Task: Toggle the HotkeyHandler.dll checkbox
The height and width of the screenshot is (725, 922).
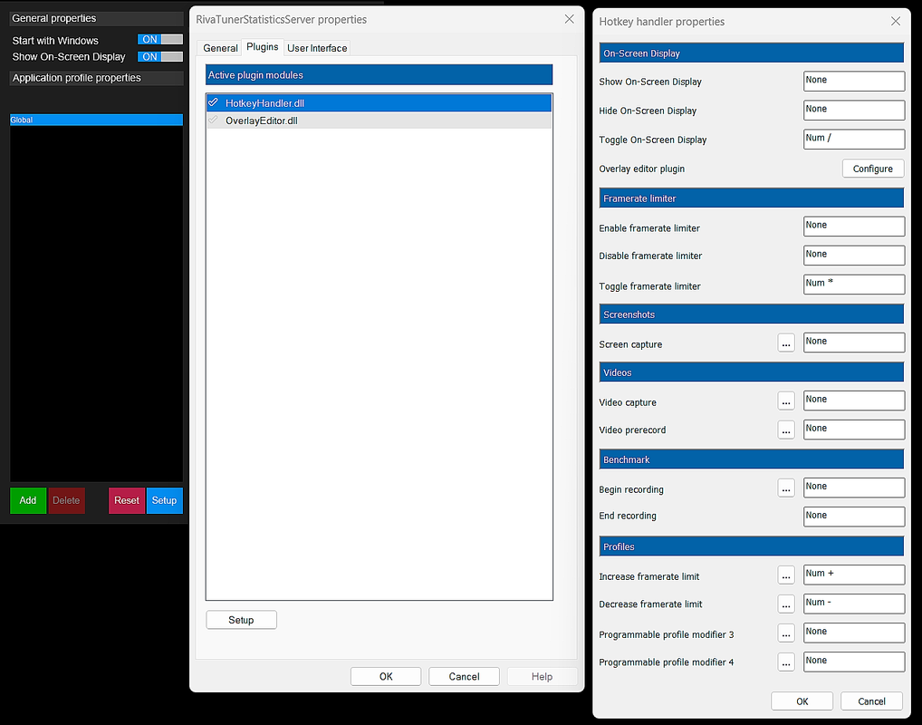Action: [x=214, y=102]
